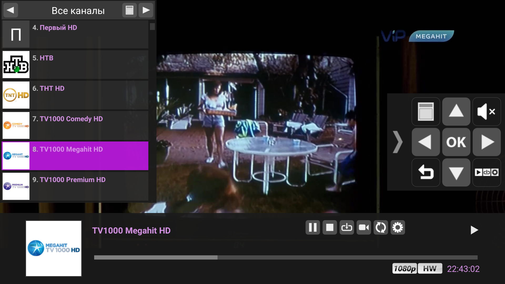Open channel list view icon in header
This screenshot has width=505, height=284.
point(129,10)
